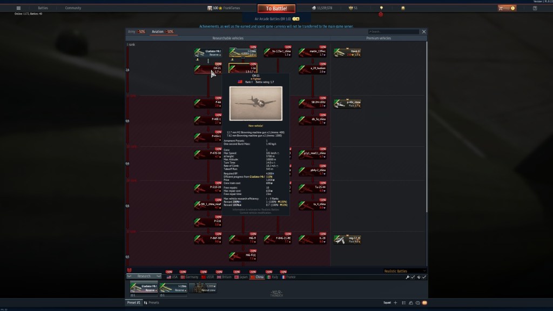
Task: Add a squad member with plus icon
Action: point(395,303)
